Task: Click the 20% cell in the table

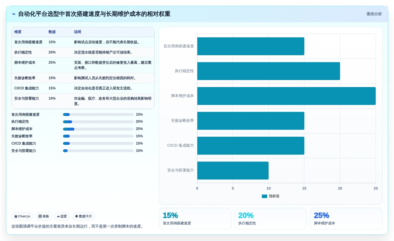Action: 52,52
